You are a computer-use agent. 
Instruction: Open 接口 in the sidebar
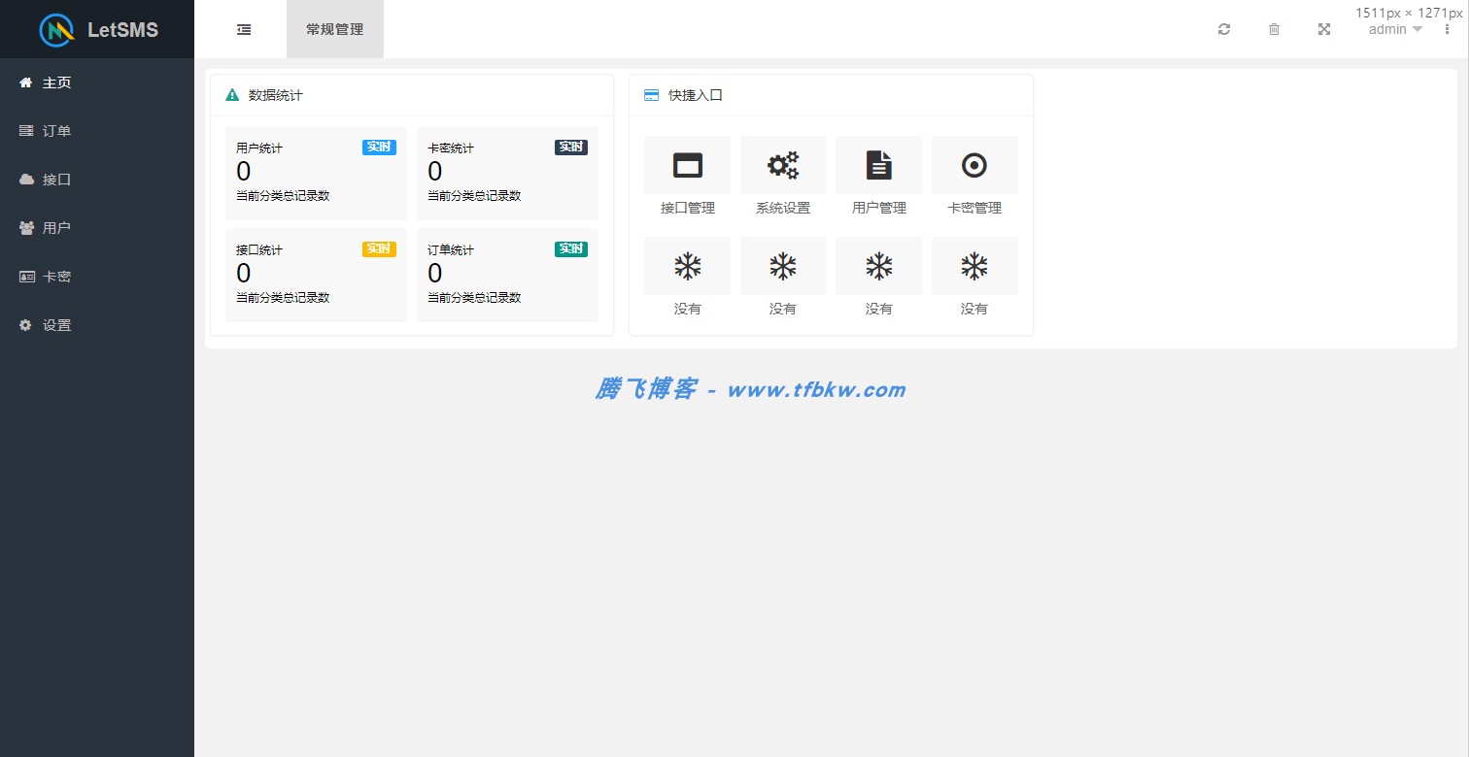click(97, 180)
